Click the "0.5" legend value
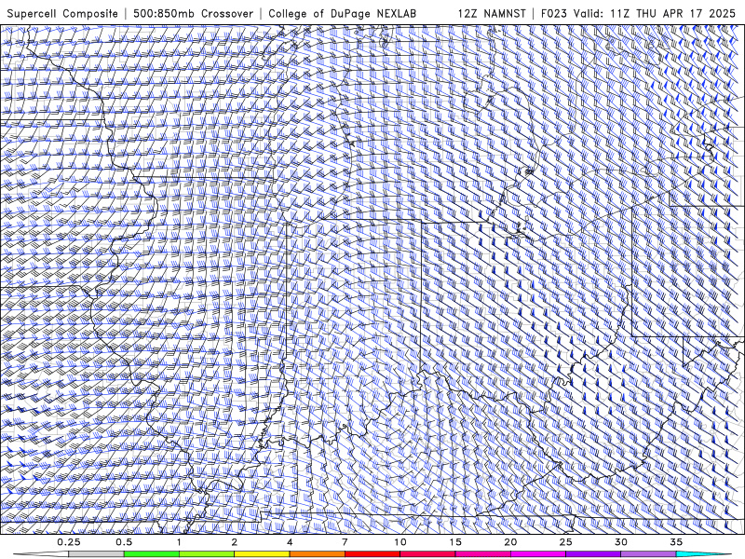 coord(124,542)
